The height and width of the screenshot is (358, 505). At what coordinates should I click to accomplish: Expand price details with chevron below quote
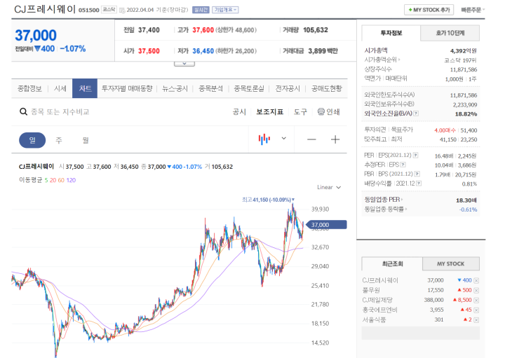(184, 64)
